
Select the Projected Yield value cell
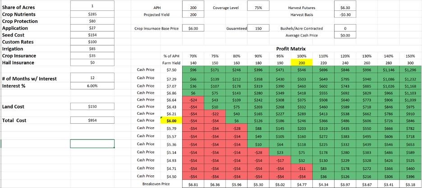coord(193,15)
